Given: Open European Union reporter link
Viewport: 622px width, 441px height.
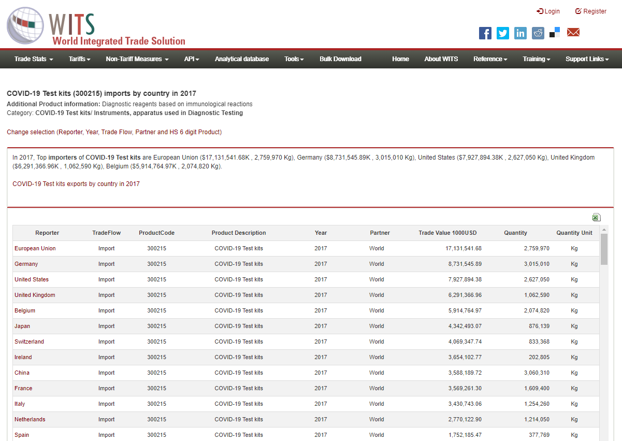Looking at the screenshot, I should pyautogui.click(x=35, y=248).
